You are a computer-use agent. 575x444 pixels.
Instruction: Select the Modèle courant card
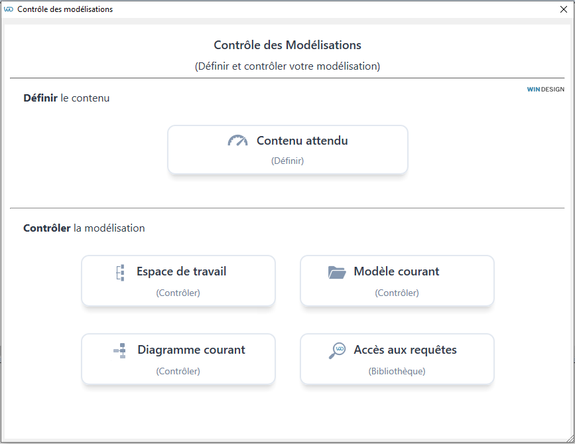(x=397, y=281)
